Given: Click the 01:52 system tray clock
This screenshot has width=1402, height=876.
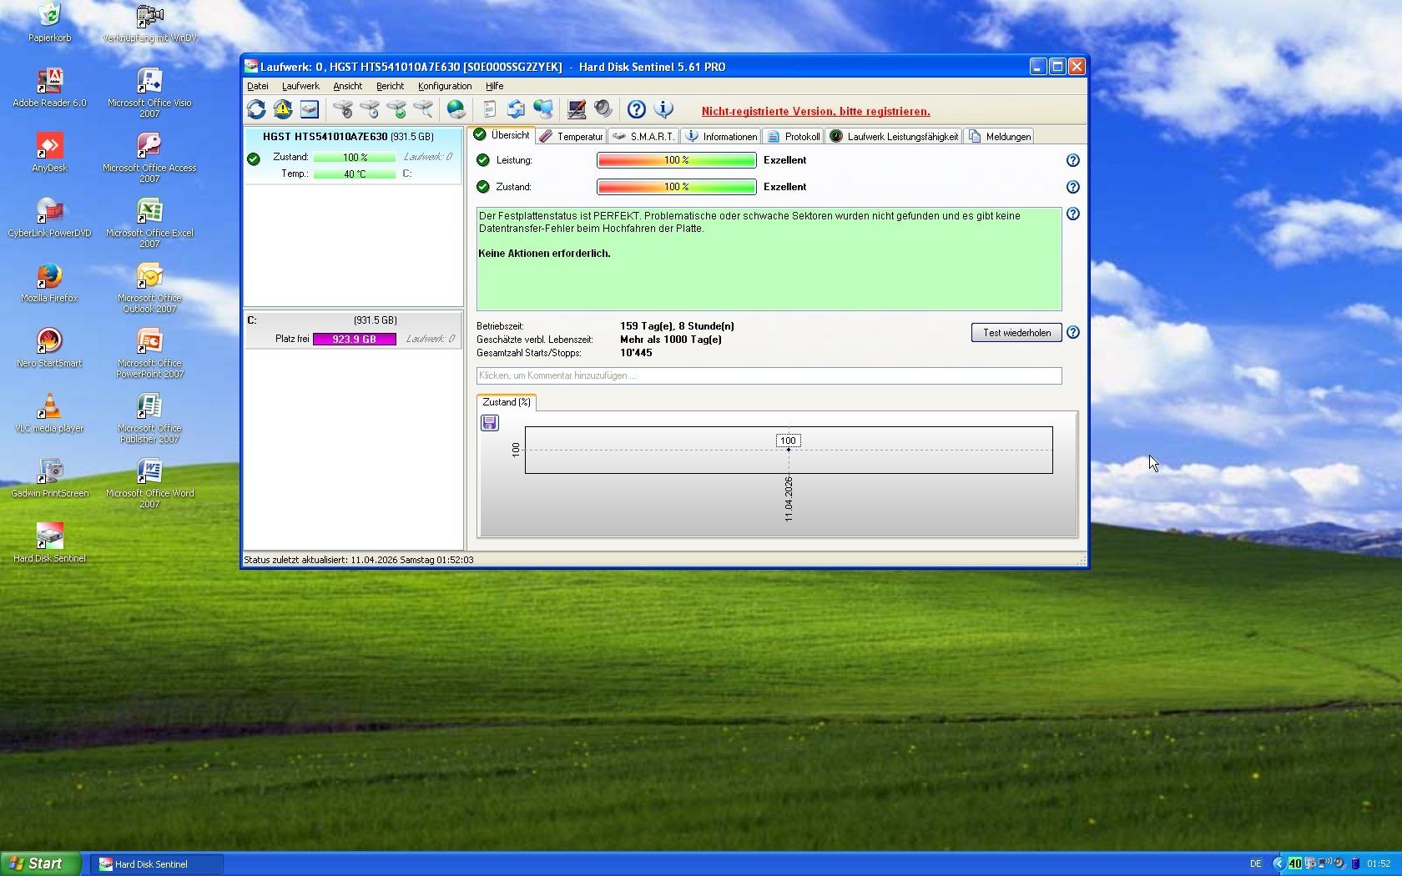Looking at the screenshot, I should (x=1379, y=863).
